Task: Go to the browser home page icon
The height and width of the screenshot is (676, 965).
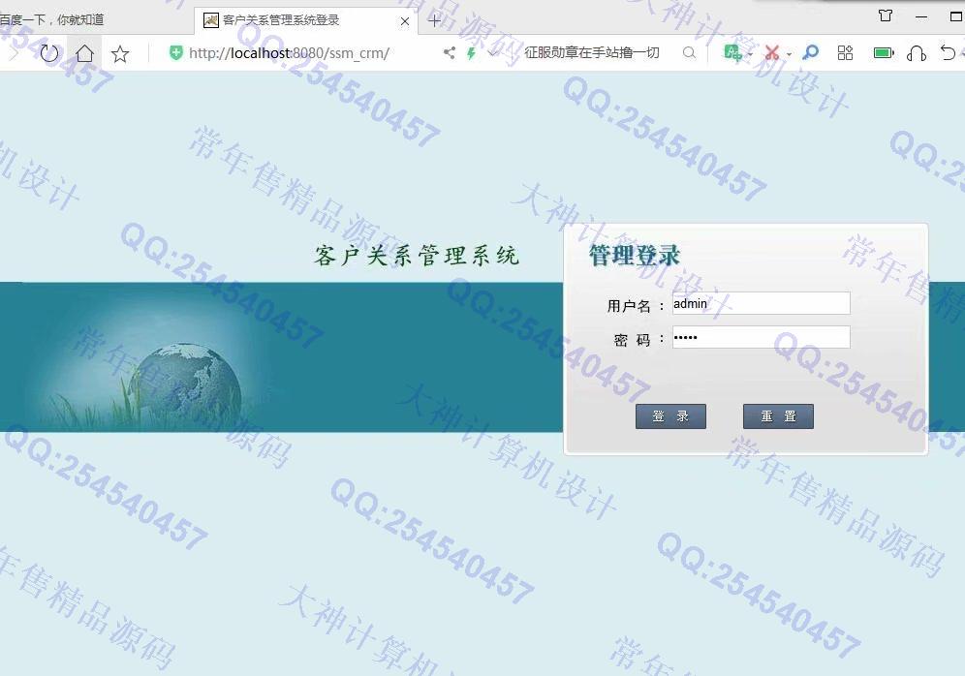Action: pyautogui.click(x=85, y=53)
